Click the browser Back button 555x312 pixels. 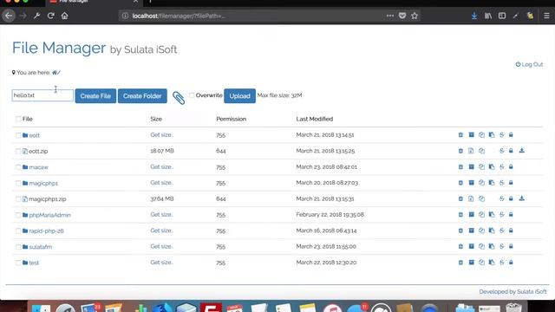point(9,16)
